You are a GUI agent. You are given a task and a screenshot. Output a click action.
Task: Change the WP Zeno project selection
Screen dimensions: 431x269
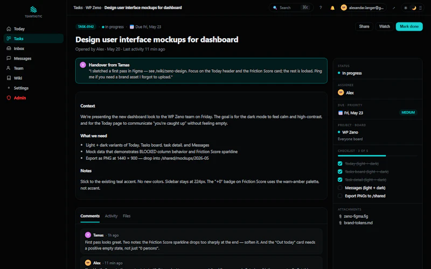click(x=348, y=132)
